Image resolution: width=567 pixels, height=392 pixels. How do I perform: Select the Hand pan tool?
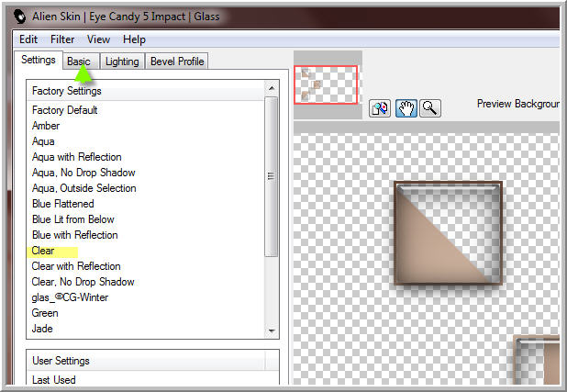406,108
